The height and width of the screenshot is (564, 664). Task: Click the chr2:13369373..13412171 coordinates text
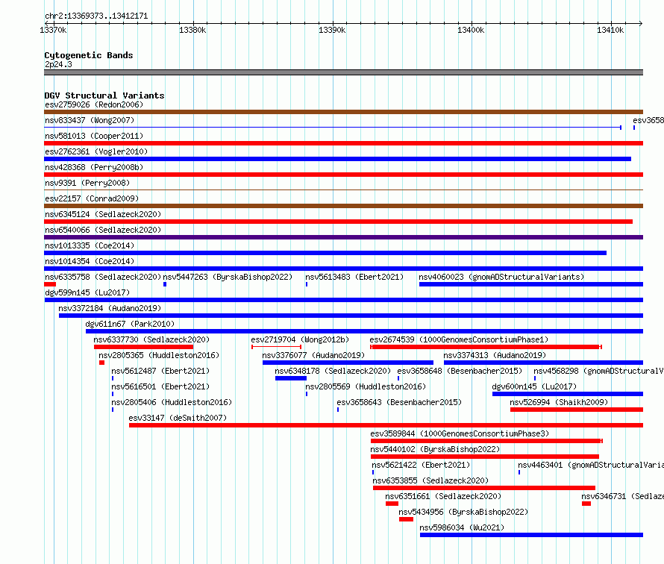click(x=96, y=16)
